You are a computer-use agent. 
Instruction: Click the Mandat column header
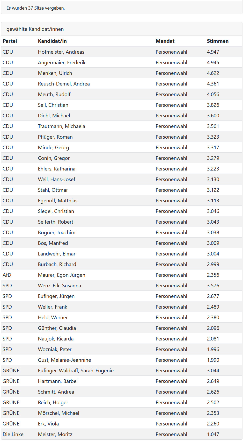(165, 41)
